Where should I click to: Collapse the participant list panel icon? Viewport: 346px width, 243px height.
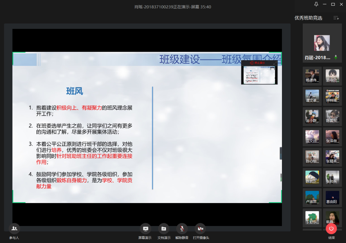pos(336,18)
